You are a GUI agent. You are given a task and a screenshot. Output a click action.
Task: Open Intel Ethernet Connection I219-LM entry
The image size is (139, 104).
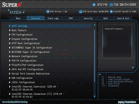[x=50, y=95]
